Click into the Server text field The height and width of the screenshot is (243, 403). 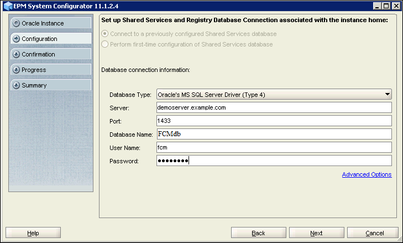click(x=274, y=107)
